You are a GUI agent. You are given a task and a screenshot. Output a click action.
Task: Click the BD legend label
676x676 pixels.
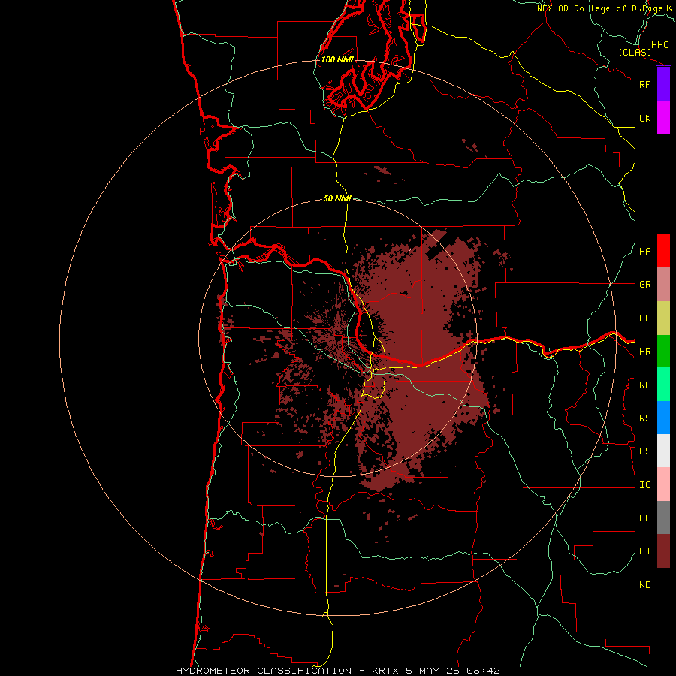tap(644, 318)
